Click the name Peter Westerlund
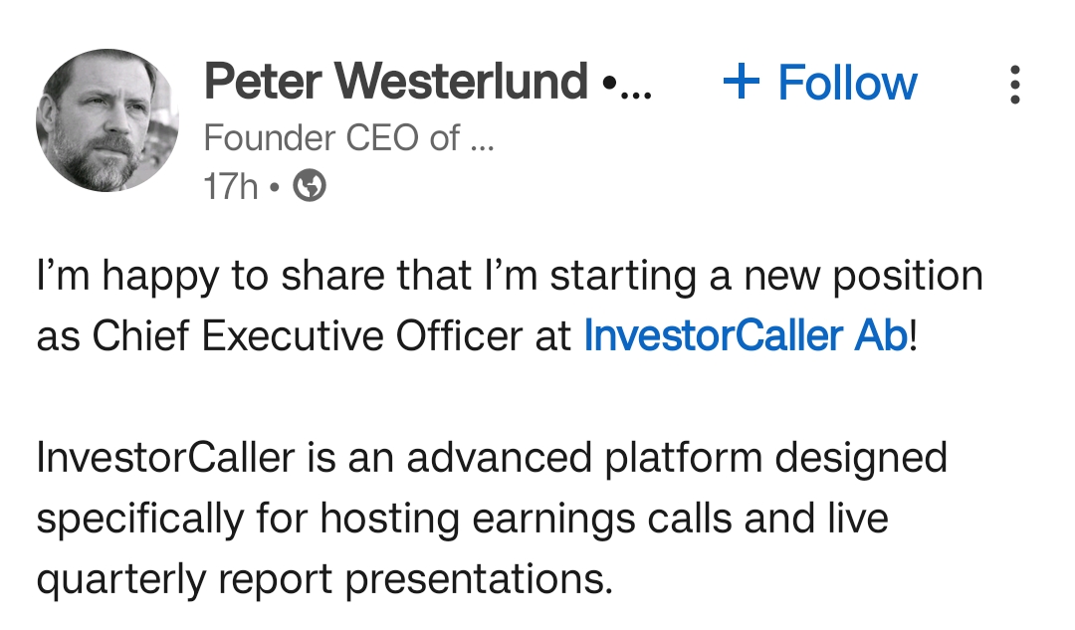 click(395, 81)
